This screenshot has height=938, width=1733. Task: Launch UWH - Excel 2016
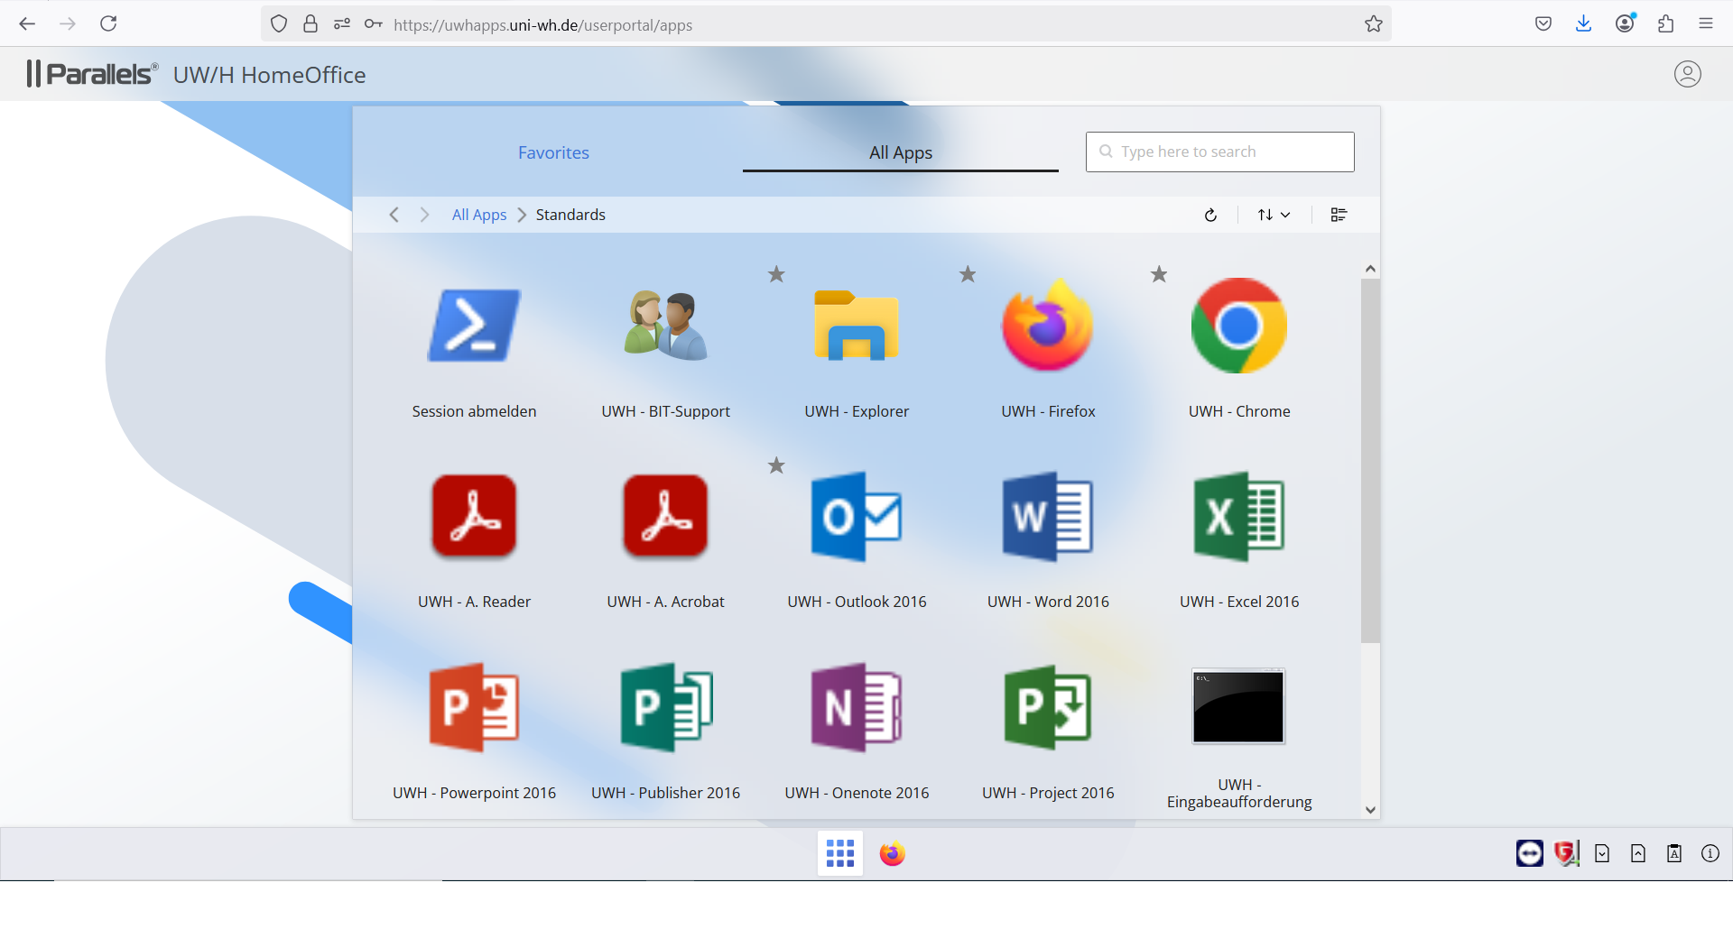click(x=1239, y=516)
